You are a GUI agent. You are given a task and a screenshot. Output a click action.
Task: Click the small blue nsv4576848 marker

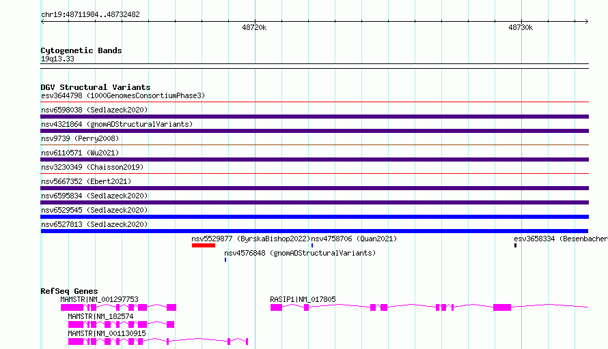click(225, 260)
